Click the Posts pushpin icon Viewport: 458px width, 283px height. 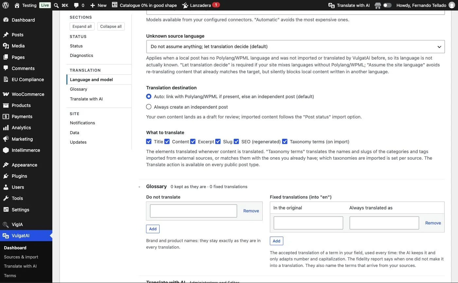6,35
